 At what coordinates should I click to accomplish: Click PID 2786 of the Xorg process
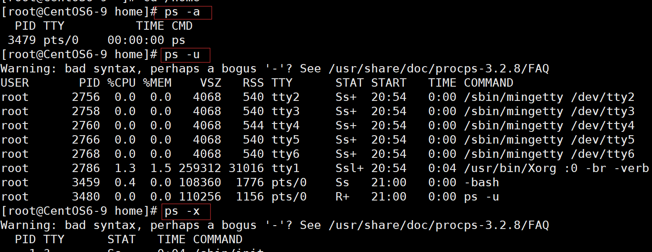coord(86,168)
